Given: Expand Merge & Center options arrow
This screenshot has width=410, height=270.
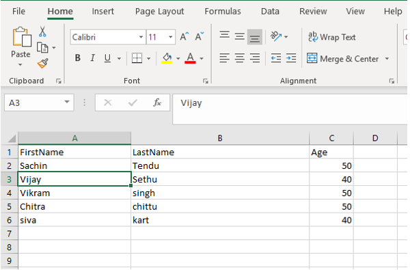Looking at the screenshot, I should click(x=387, y=59).
